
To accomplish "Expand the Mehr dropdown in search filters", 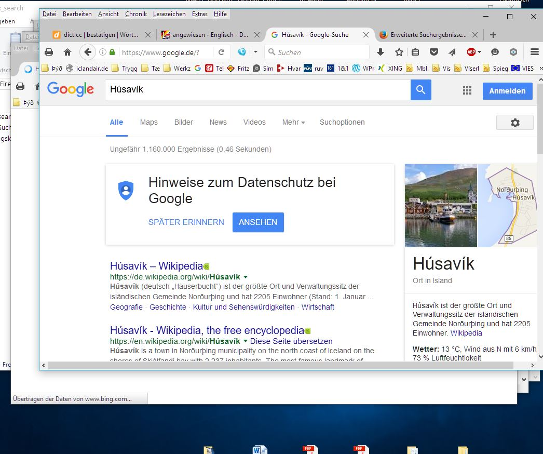I will (x=293, y=122).
